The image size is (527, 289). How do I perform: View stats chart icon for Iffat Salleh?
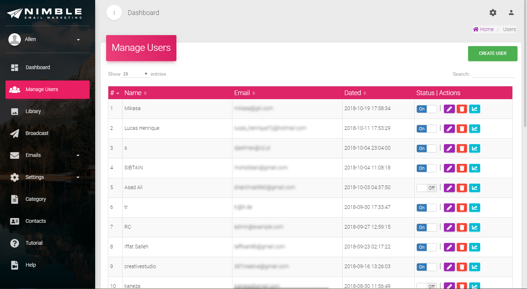(x=474, y=247)
